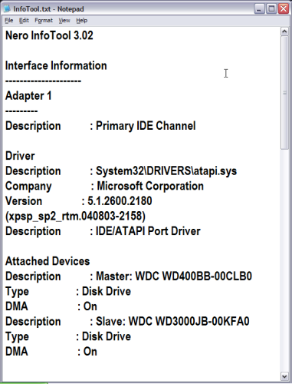Click in the WD400BB-00CLB0 master drive line
Image resolution: width=292 pixels, height=384 pixels.
[x=129, y=276]
